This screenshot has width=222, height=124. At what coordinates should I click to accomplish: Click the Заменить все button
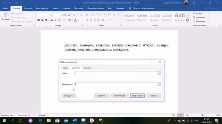point(119,96)
